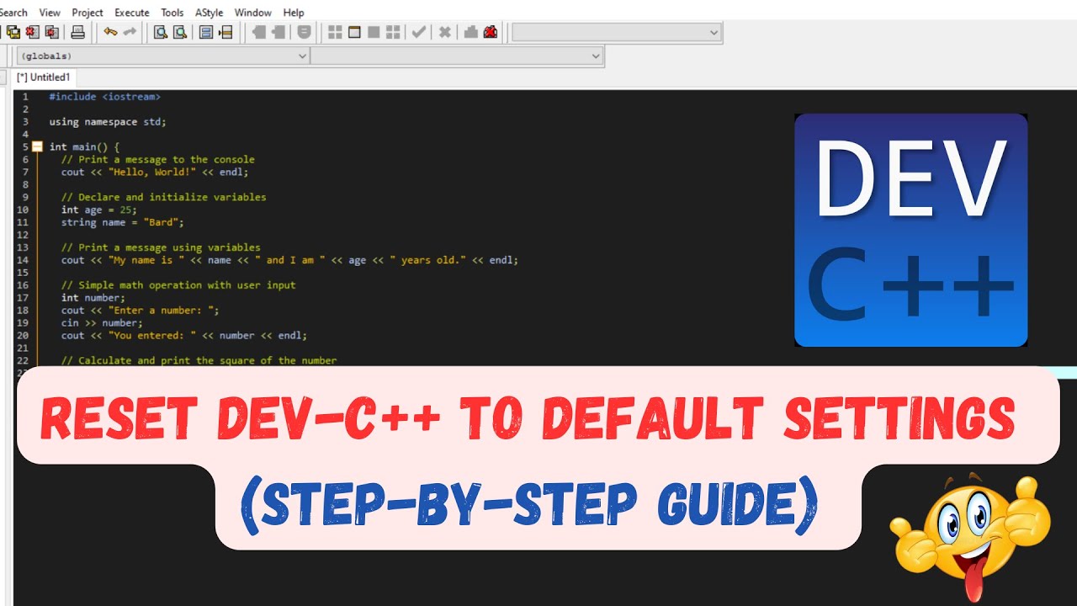Open the compiler set dropdown on toolbar

[617, 32]
